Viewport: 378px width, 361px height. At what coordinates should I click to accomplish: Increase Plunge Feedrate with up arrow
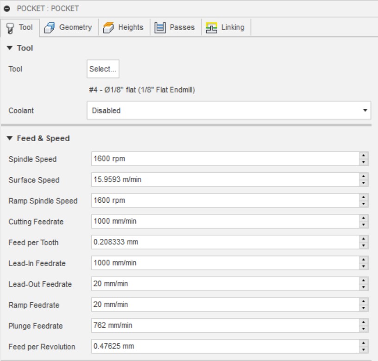[363, 322]
